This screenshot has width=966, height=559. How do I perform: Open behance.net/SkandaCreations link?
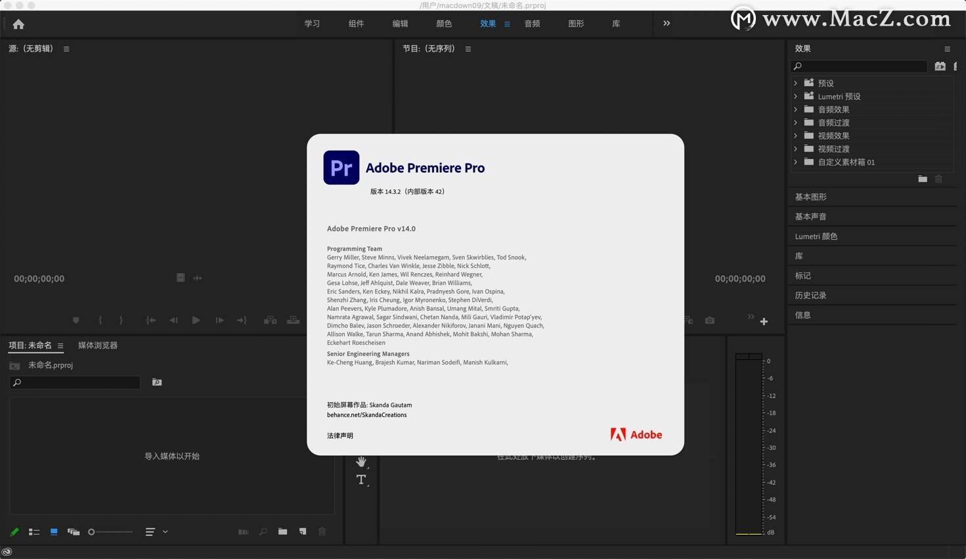[367, 415]
